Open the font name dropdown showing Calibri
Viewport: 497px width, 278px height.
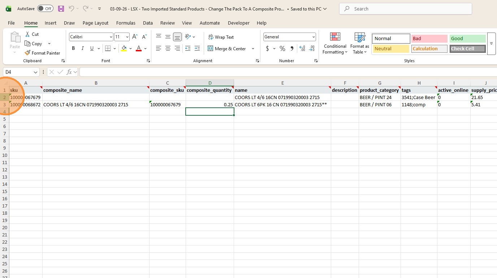coord(111,37)
